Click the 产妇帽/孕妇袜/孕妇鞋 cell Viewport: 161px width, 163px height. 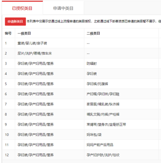point(103,94)
